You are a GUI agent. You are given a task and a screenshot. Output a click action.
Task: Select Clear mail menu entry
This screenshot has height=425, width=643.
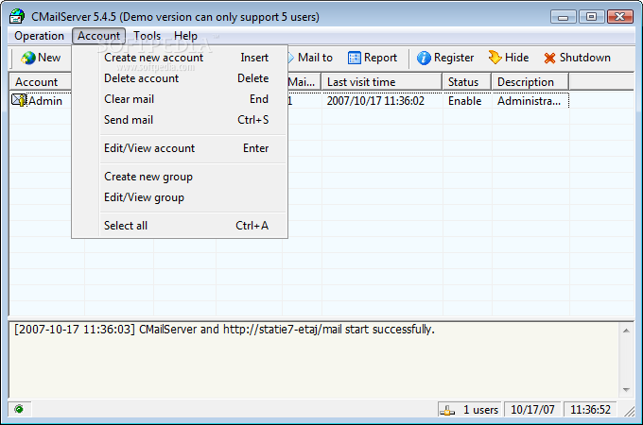186,99
